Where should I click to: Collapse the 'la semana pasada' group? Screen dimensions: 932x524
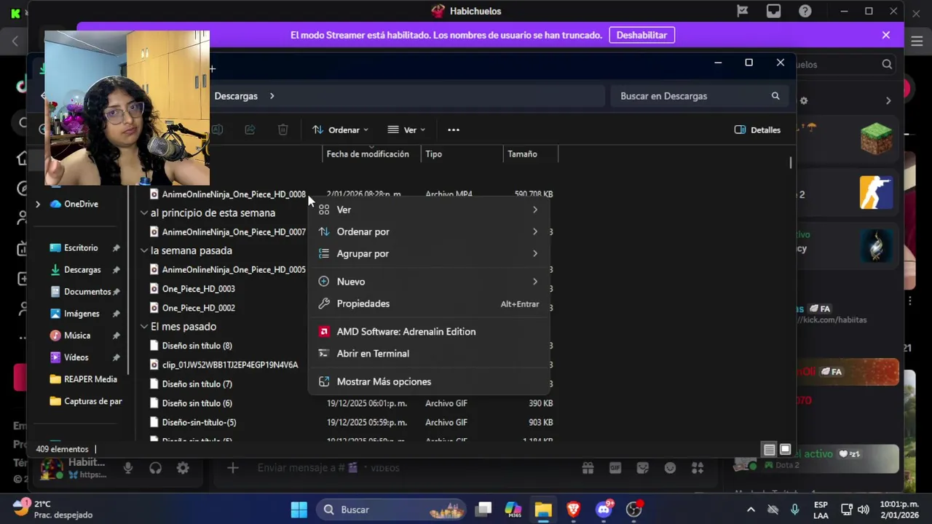point(144,250)
